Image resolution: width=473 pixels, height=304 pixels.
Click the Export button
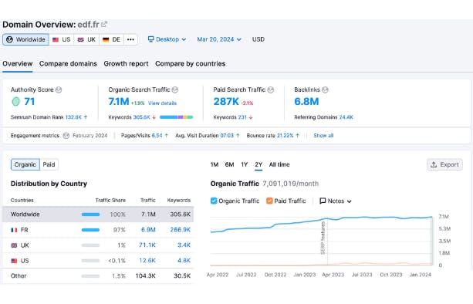point(444,164)
